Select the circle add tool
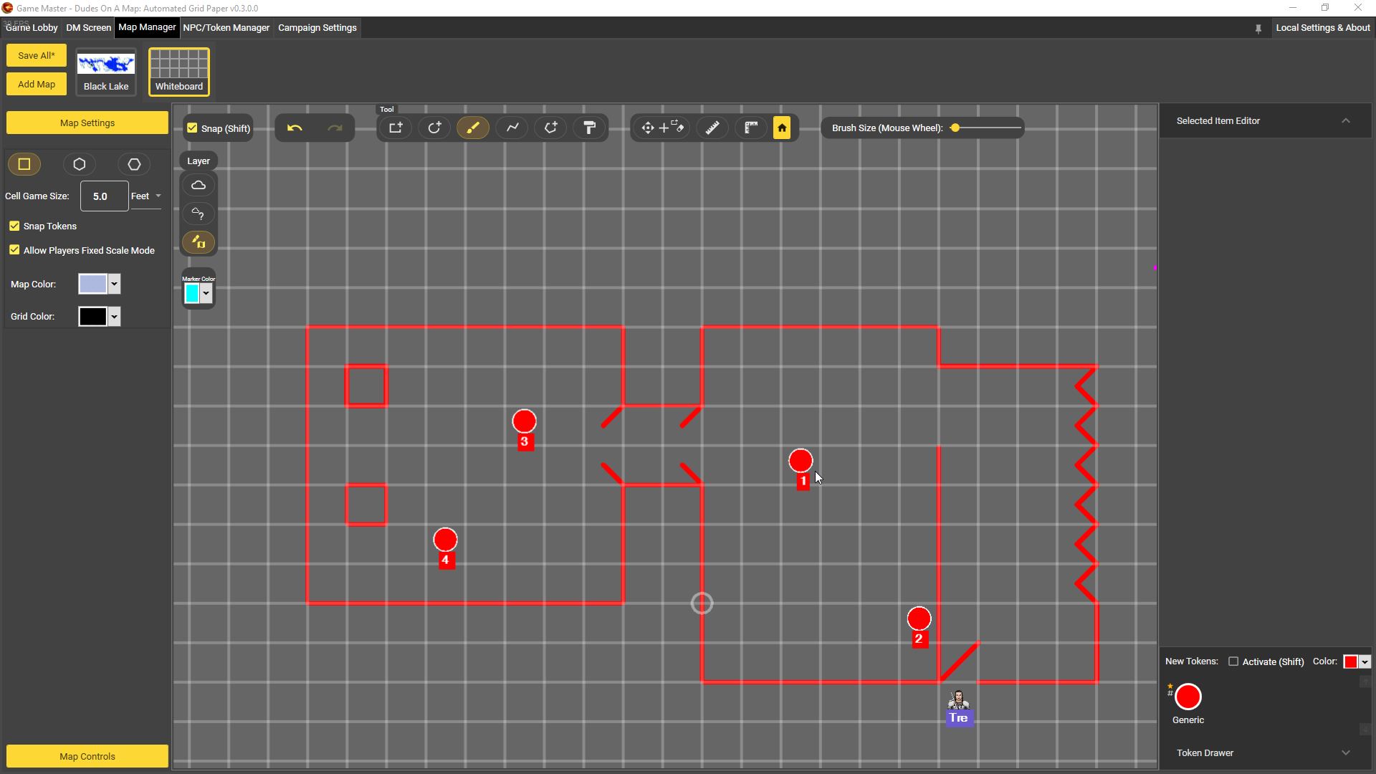 [x=434, y=128]
